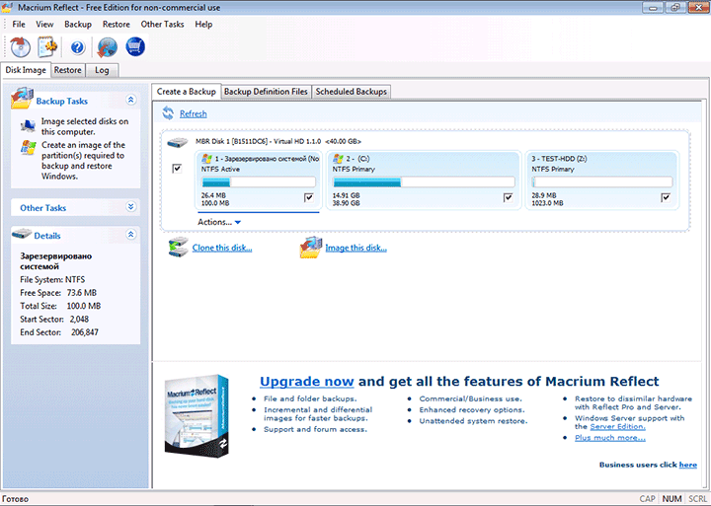Image resolution: width=711 pixels, height=506 pixels.
Task: Open the Other Tasks menu
Action: click(x=162, y=25)
